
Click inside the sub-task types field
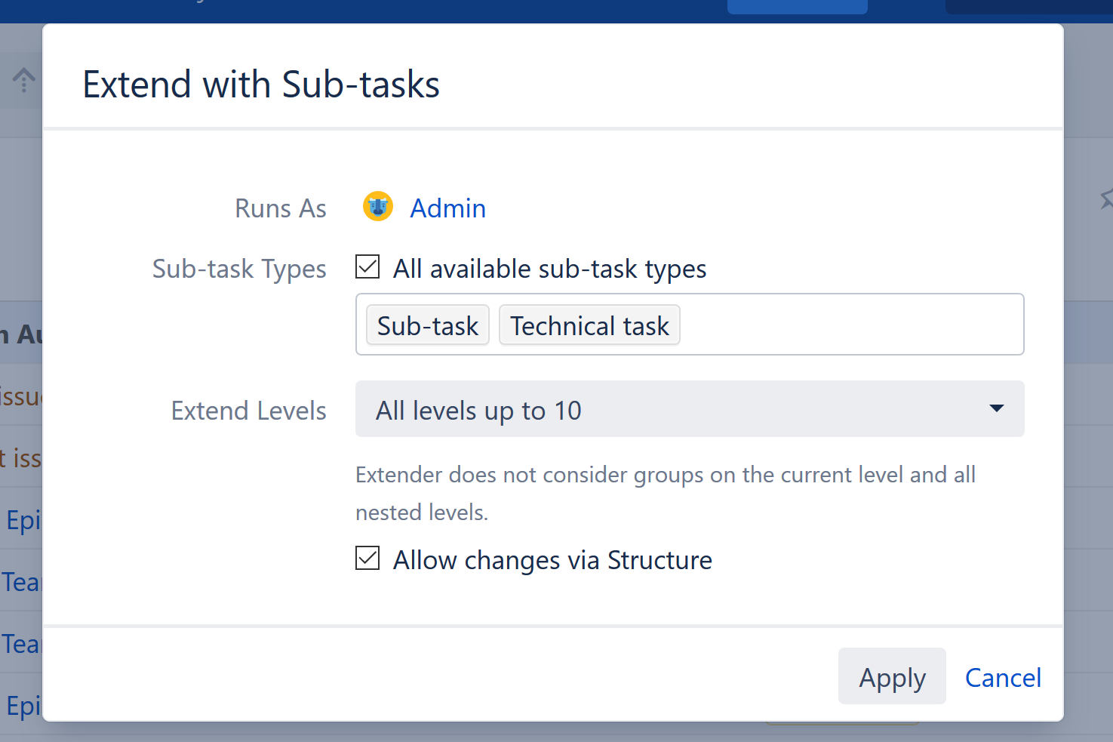[830, 325]
